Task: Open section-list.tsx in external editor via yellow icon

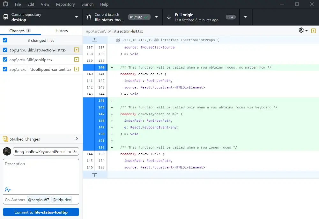Action: [76, 50]
